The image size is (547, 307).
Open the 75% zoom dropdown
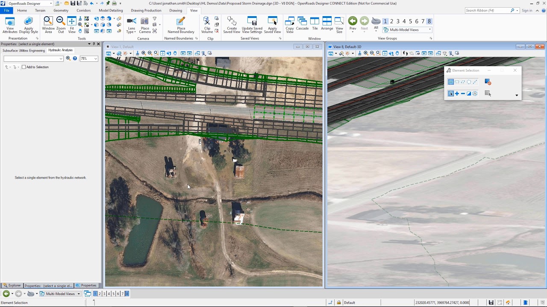(x=89, y=58)
